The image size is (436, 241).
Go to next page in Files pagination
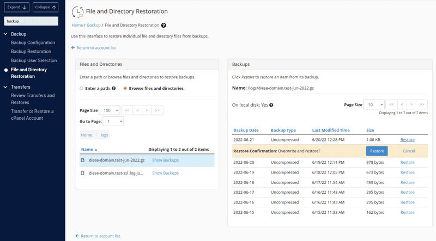click(148, 110)
